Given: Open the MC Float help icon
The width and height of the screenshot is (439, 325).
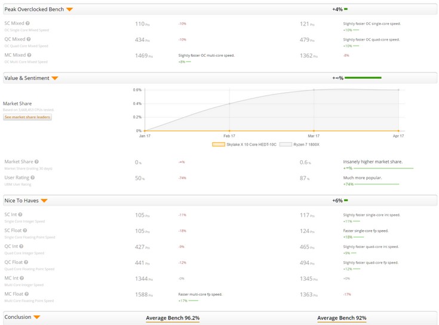Looking at the screenshot, I should pyautogui.click(x=26, y=293).
